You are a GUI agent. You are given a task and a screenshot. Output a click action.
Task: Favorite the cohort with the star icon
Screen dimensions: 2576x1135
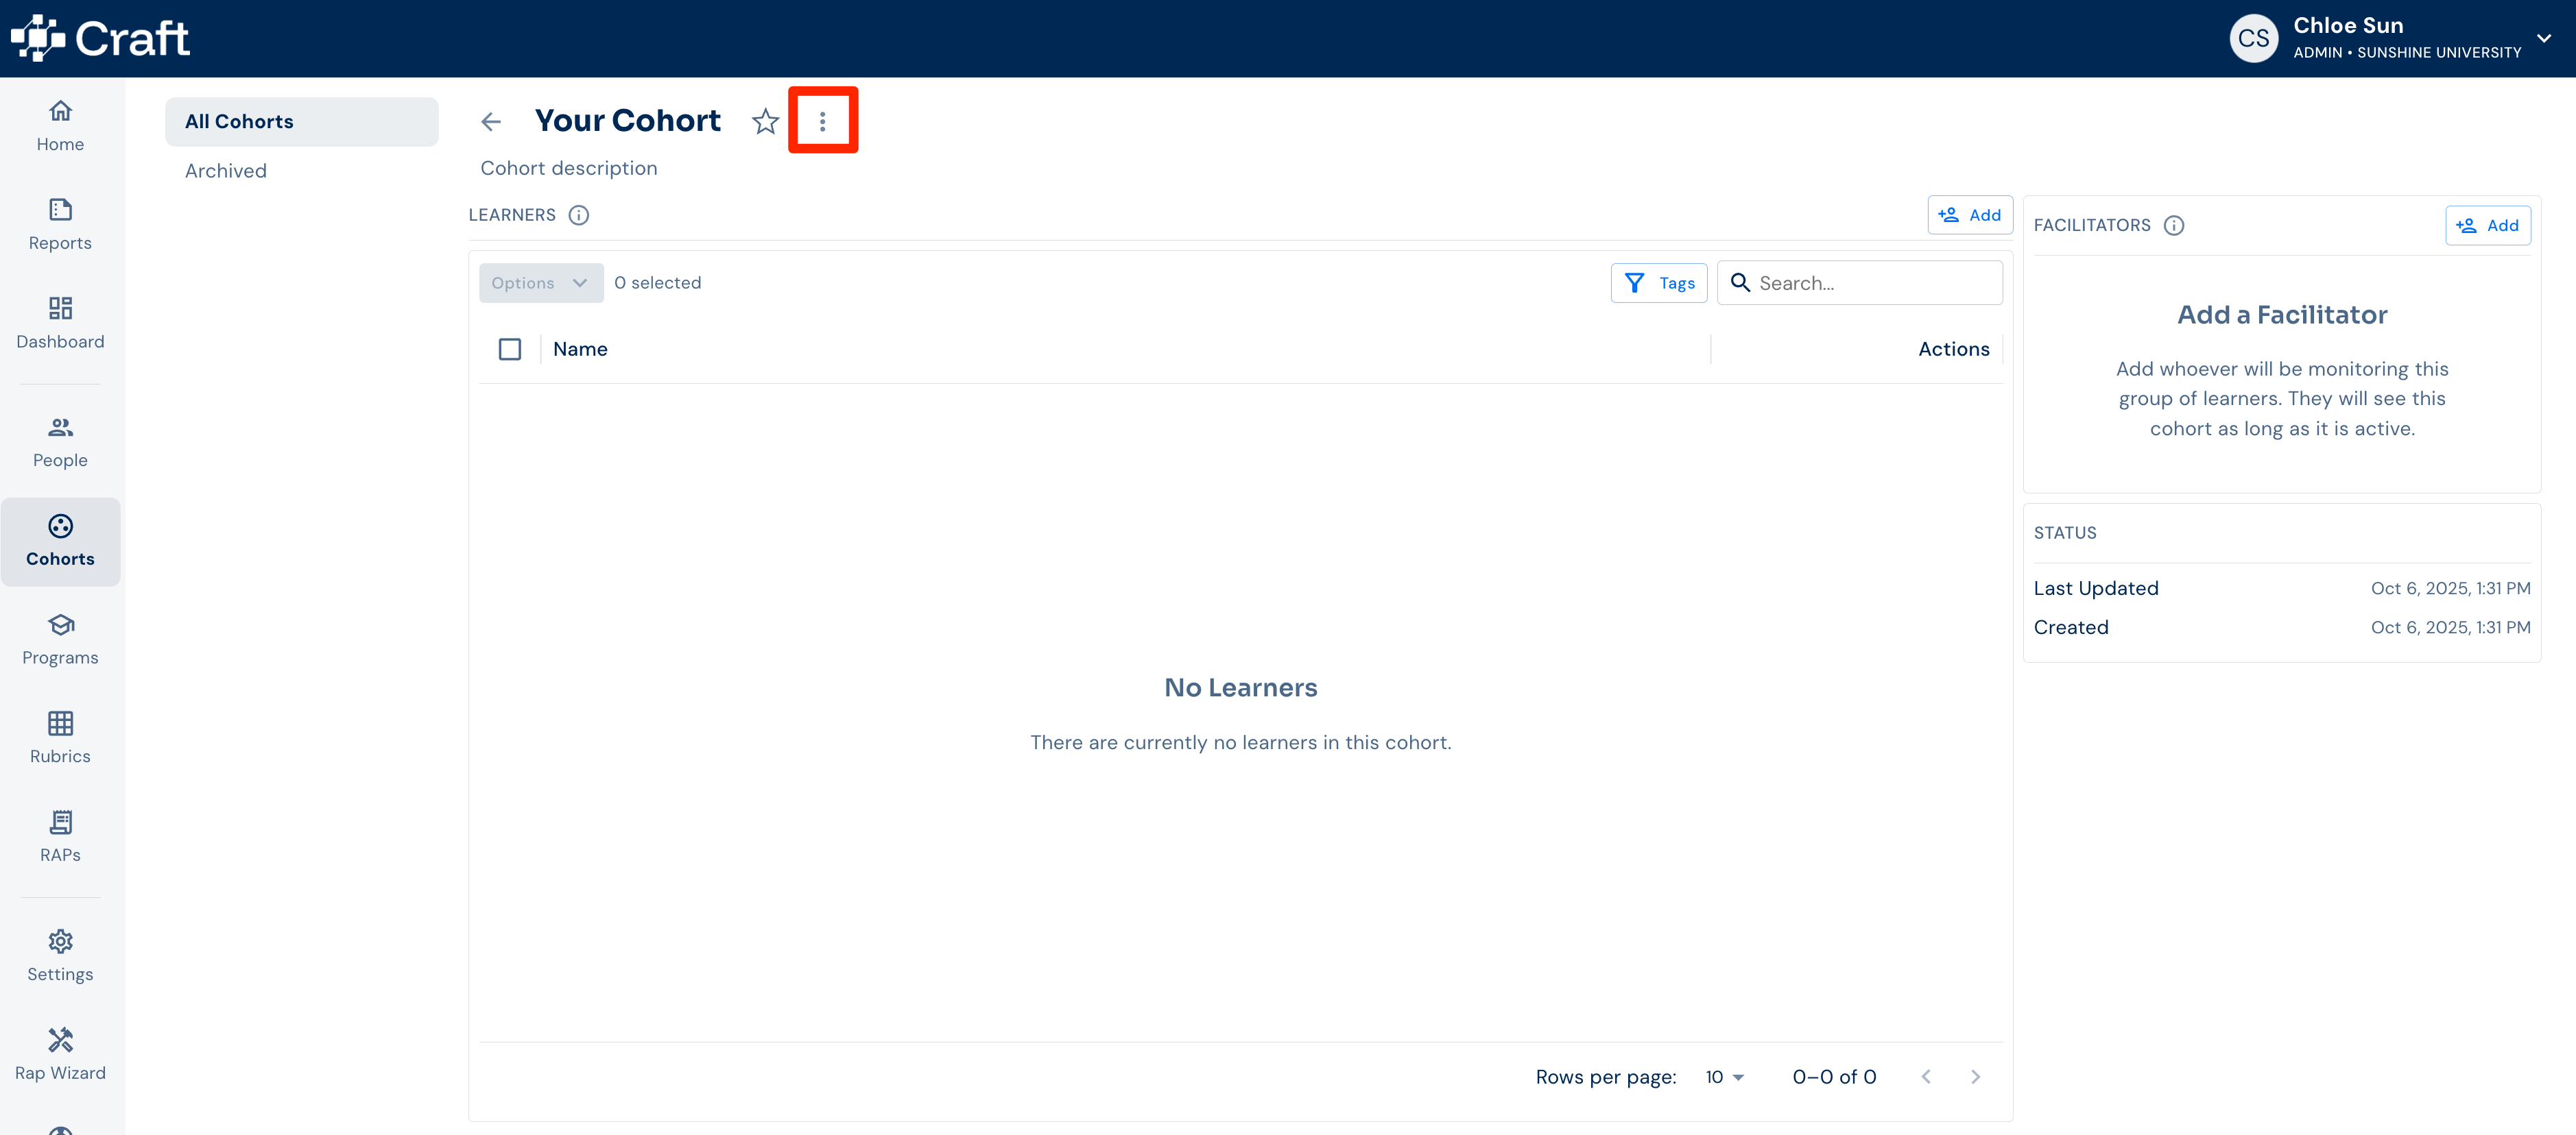coord(765,121)
